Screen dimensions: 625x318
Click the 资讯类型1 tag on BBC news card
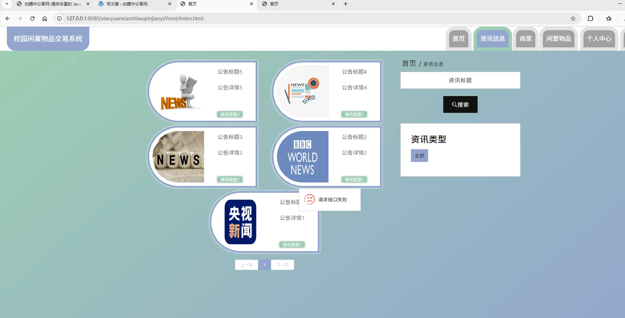coord(354,179)
